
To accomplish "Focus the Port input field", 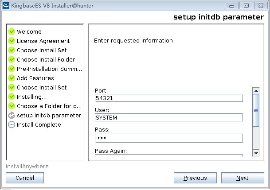I will (169, 98).
